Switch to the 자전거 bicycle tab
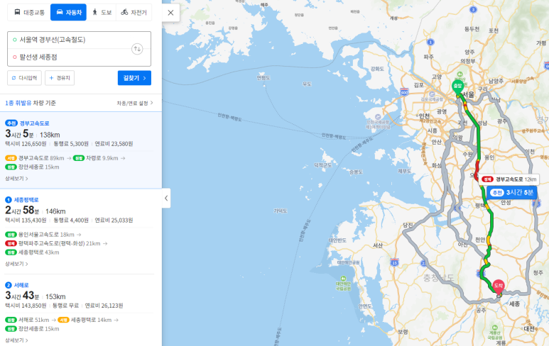This screenshot has width=549, height=346. click(x=134, y=12)
